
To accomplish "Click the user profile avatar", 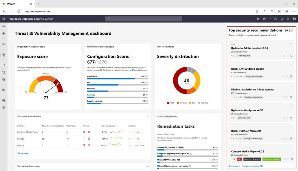I will [x=294, y=19].
